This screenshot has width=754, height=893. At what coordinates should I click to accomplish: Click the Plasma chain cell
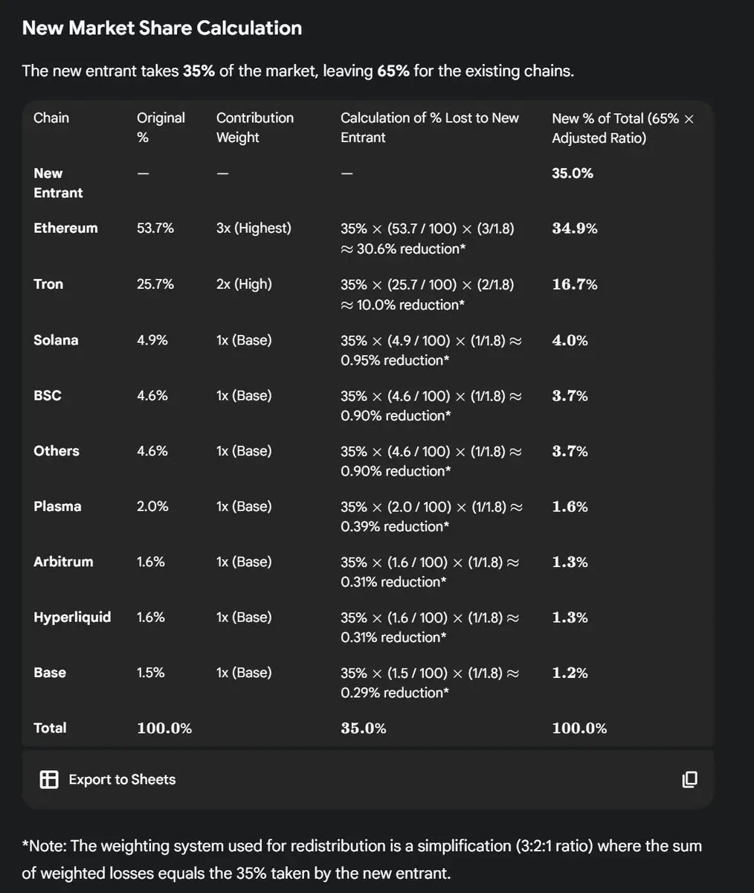(57, 506)
